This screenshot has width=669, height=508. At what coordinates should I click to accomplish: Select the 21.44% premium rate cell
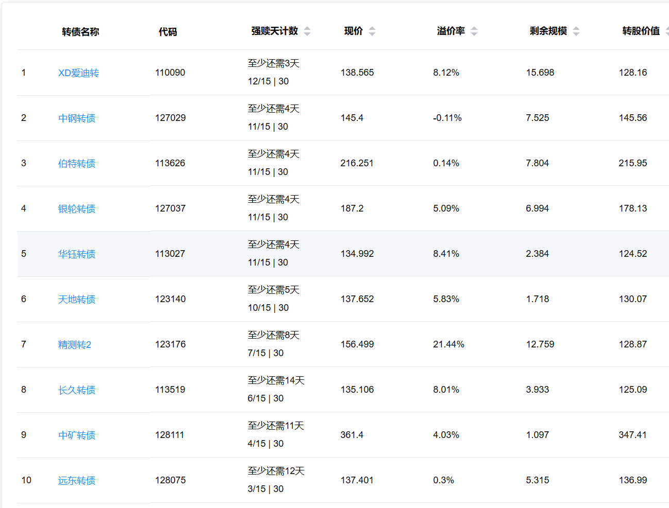coord(448,344)
